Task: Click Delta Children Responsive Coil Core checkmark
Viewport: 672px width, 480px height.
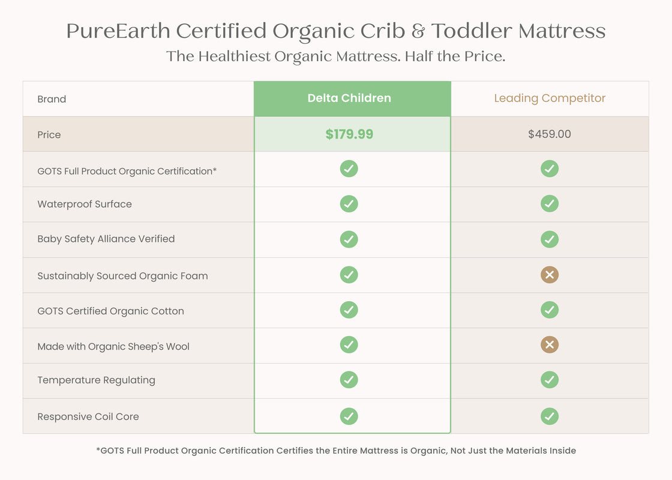Action: (x=349, y=416)
